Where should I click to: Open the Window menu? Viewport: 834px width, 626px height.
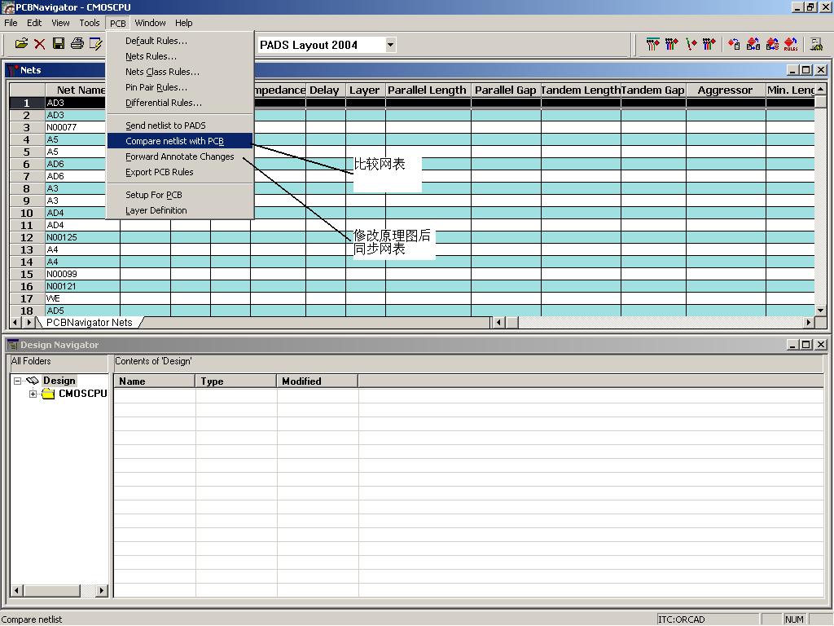click(150, 23)
